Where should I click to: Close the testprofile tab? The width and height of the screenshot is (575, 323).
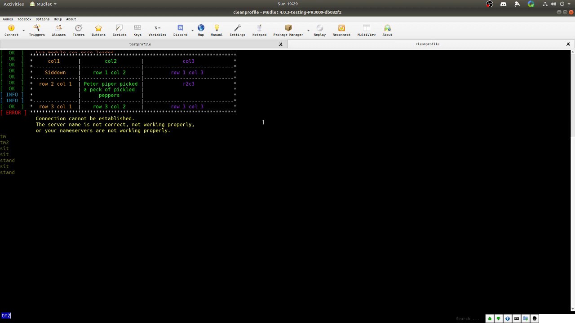[281, 44]
